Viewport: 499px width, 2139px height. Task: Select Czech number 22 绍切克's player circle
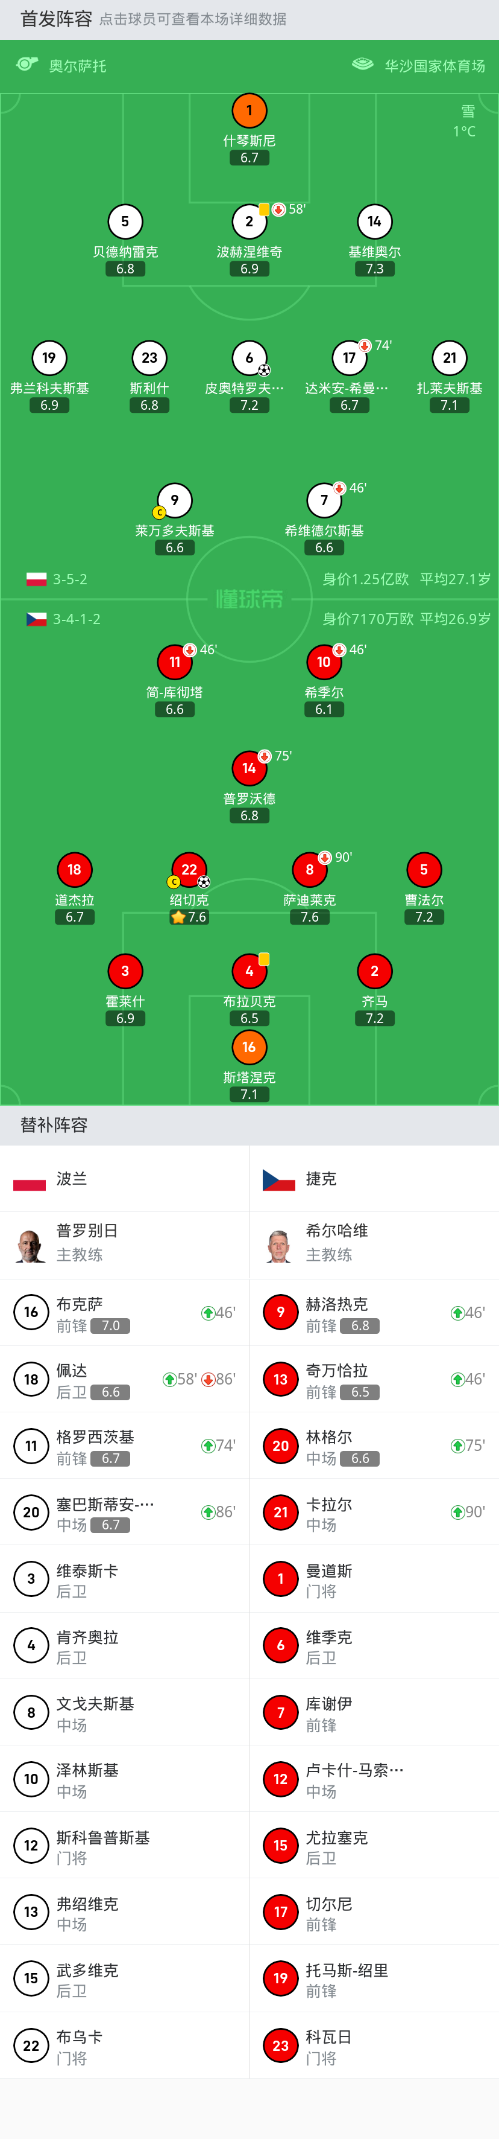(x=189, y=869)
